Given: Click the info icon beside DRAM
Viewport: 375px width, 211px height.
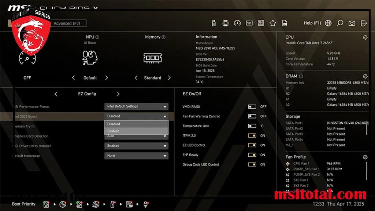Looking at the screenshot, I should (x=301, y=76).
